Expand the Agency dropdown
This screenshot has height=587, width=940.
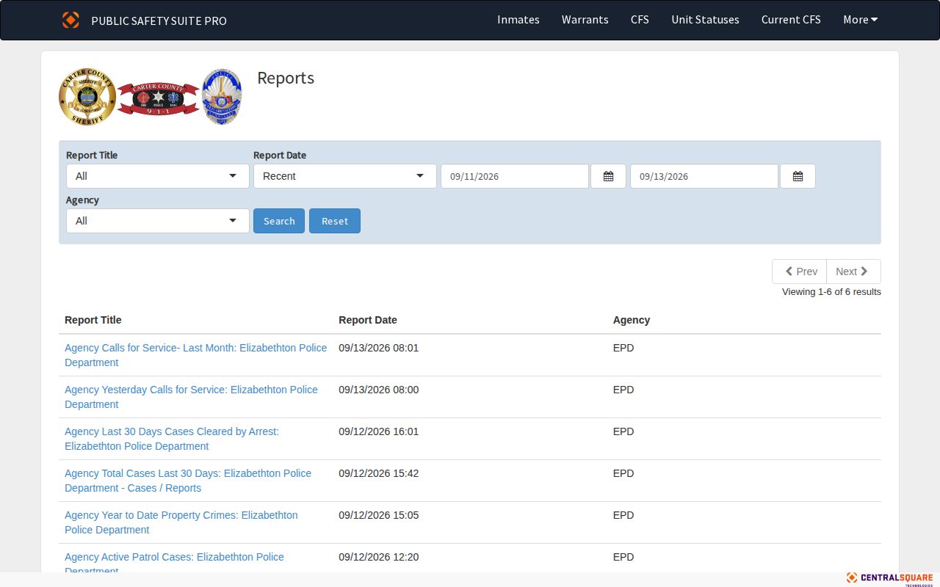tap(158, 221)
